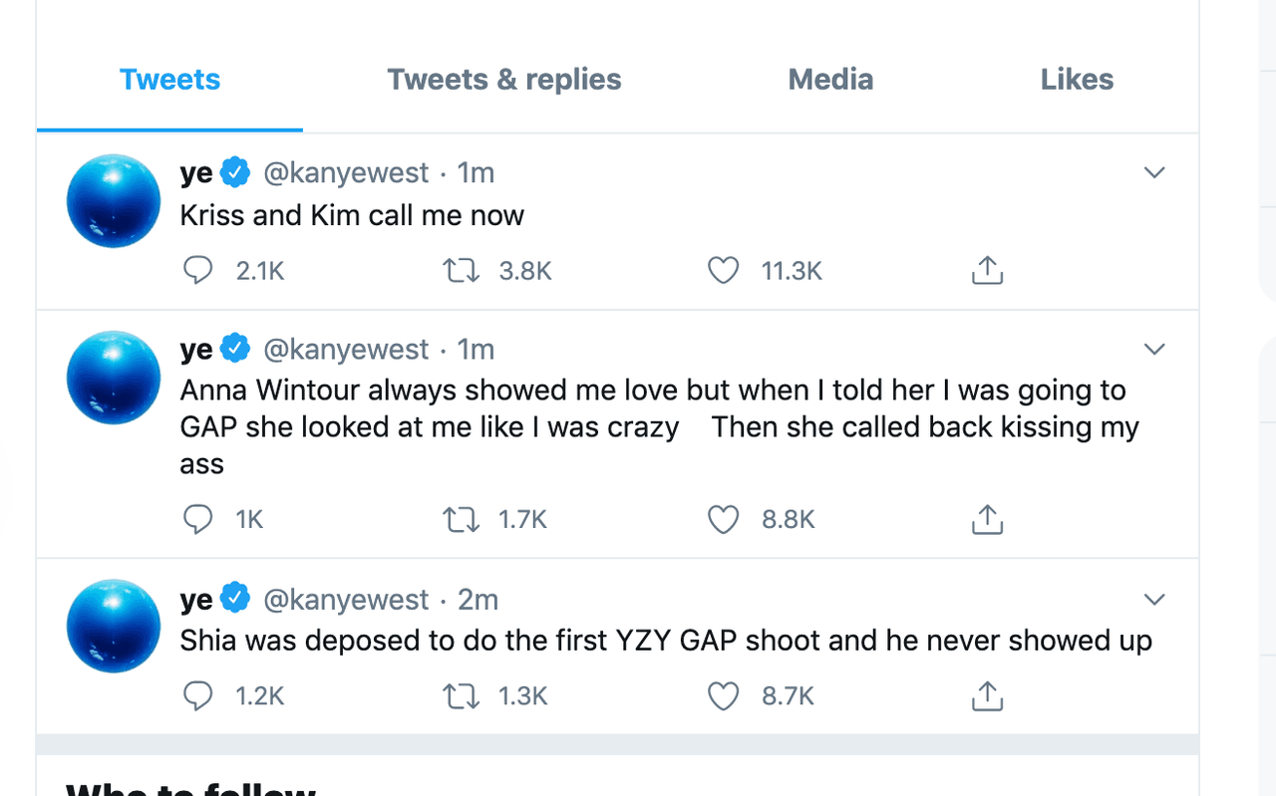This screenshot has width=1276, height=796.
Task: Share the Shia YZY GAP tweet
Action: point(987,695)
